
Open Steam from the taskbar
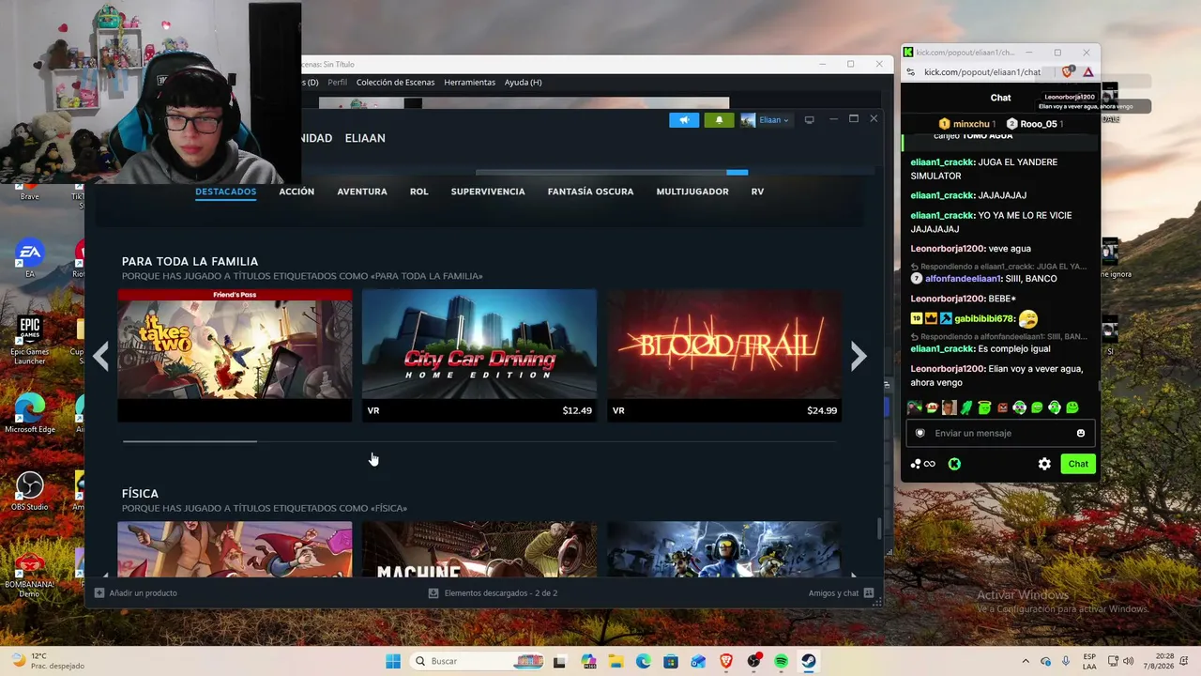pyautogui.click(x=808, y=661)
